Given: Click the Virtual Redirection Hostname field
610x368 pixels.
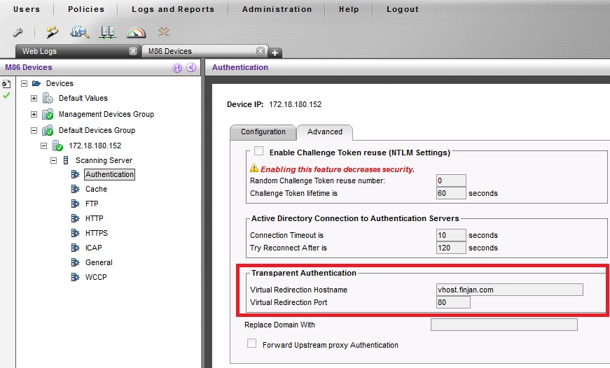Looking at the screenshot, I should coord(509,290).
